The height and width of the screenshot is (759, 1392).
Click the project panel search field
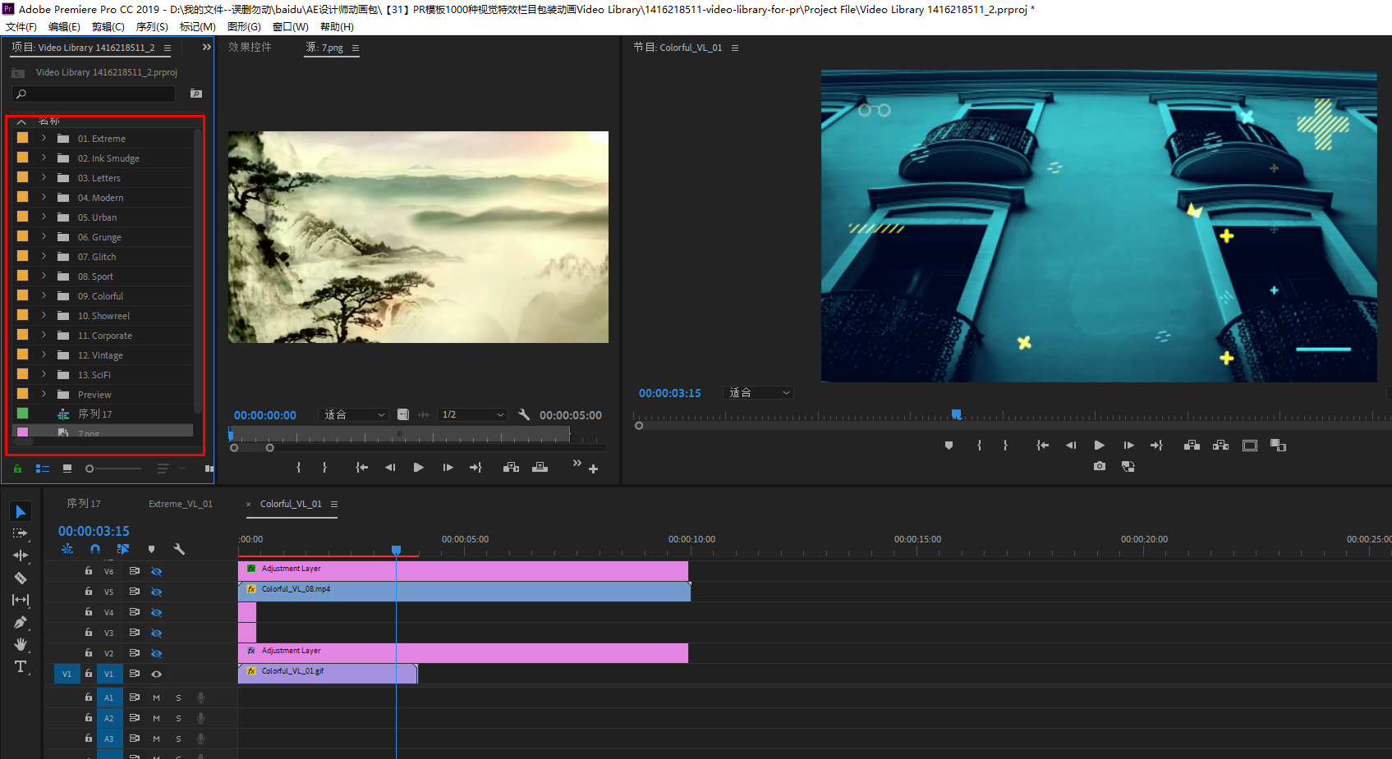click(x=94, y=94)
